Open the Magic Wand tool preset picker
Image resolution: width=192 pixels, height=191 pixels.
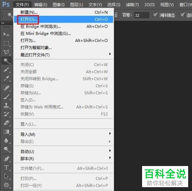(x=10, y=15)
